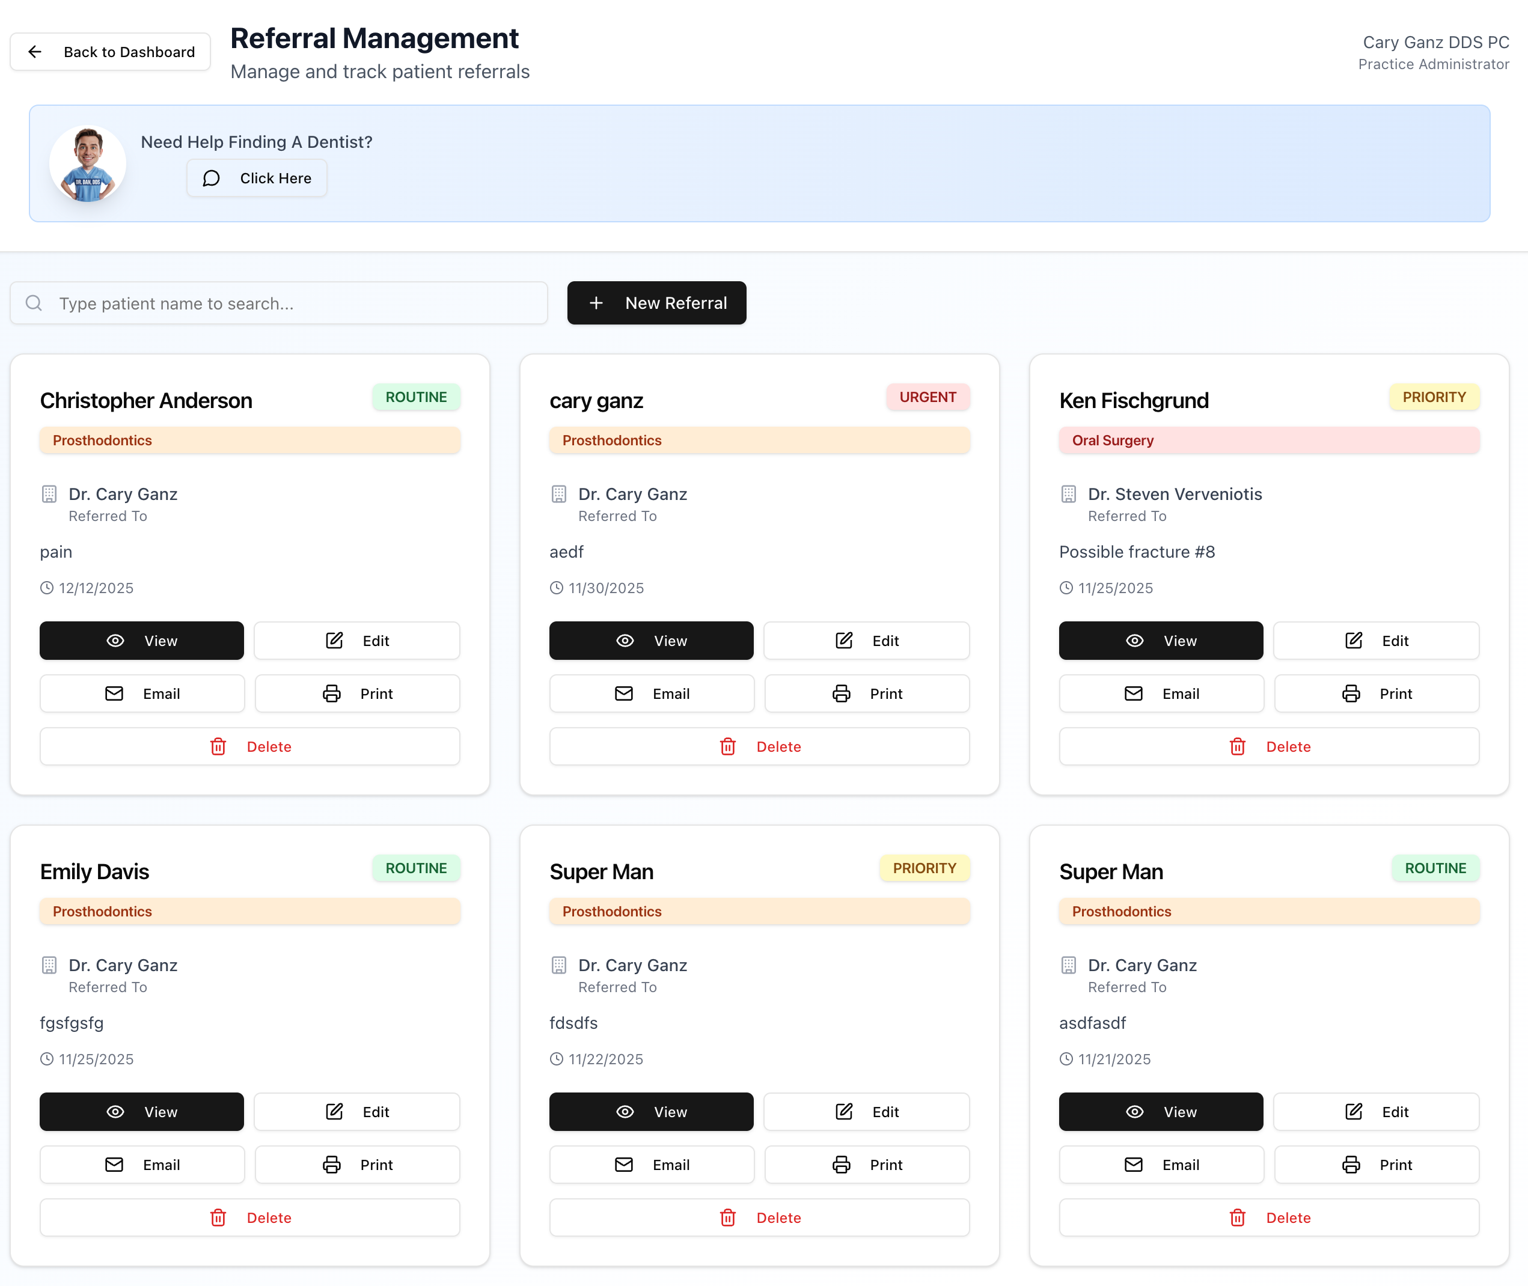The image size is (1528, 1286).
Task: Click the asdfasdf reason text
Action: point(1093,1023)
